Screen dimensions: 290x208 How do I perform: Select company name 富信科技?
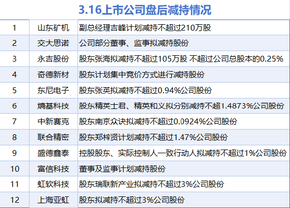(53, 169)
